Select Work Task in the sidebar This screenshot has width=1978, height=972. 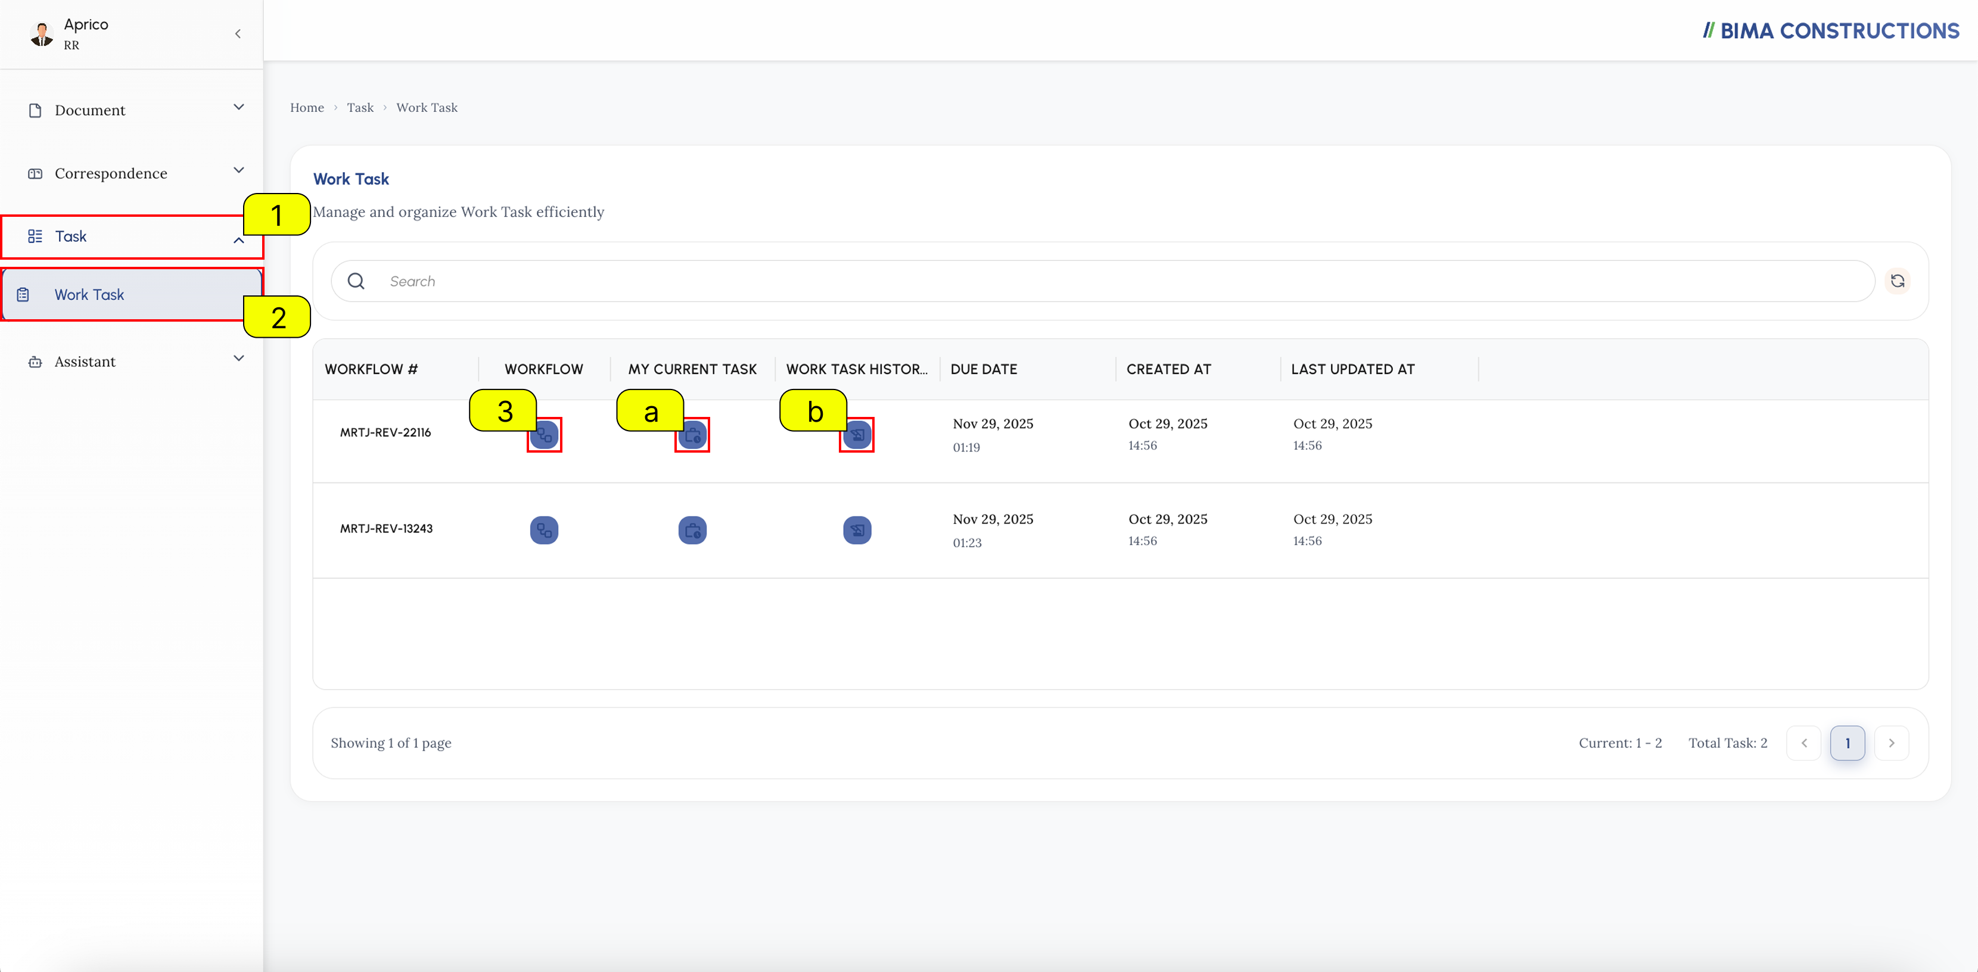pyautogui.click(x=132, y=295)
